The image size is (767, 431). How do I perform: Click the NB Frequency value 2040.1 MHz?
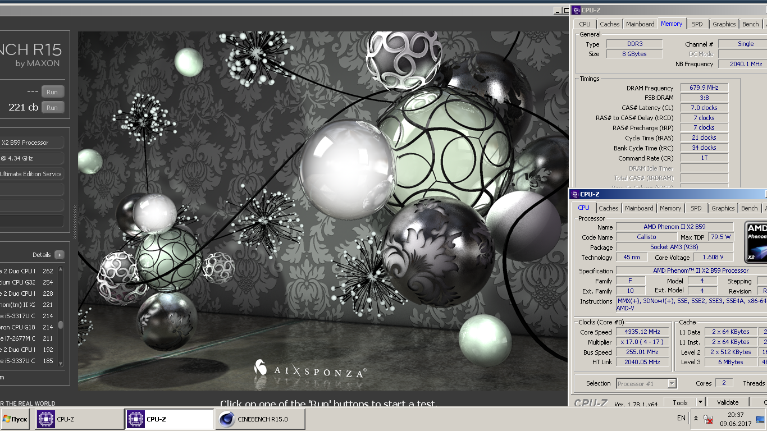click(x=742, y=64)
